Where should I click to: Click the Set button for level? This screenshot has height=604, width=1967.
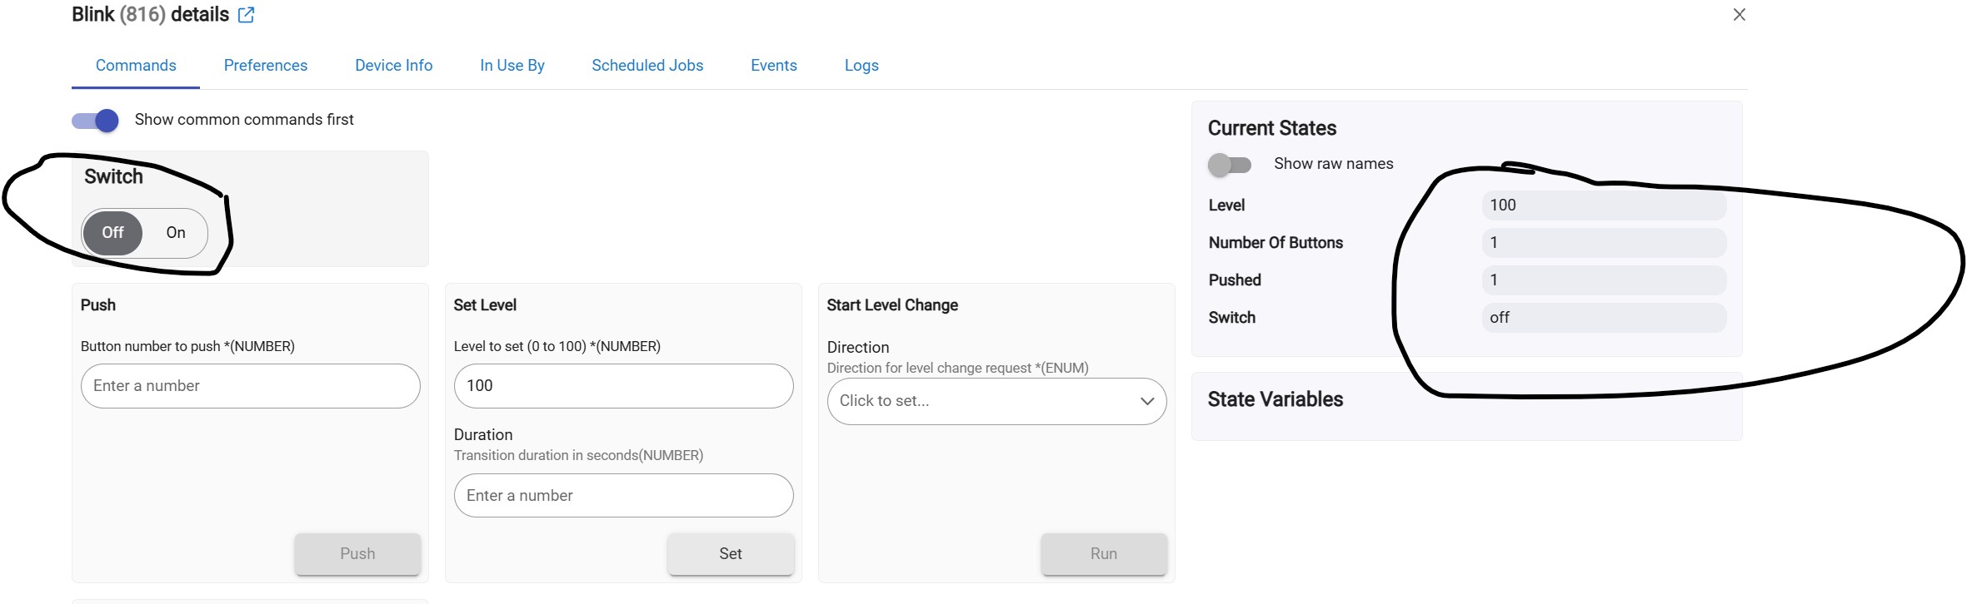pyautogui.click(x=730, y=554)
